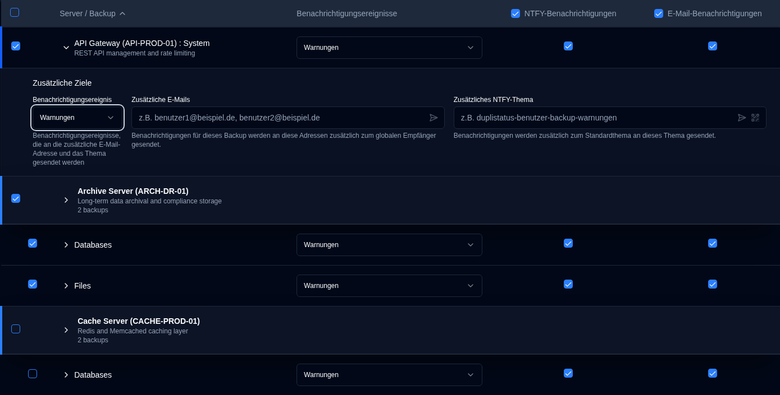Toggle E-Mail checkbox for Files backup
This screenshot has width=780, height=395.
click(713, 284)
